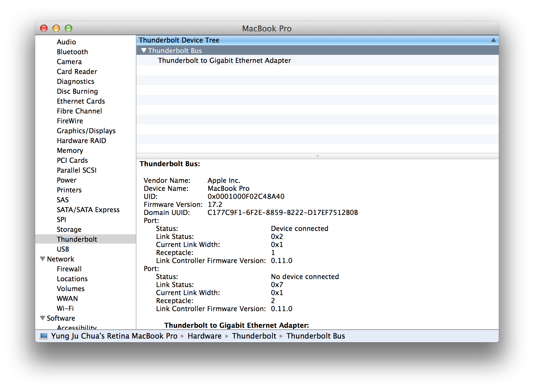
Task: Select Diagnostics in the sidebar
Action: (x=76, y=81)
